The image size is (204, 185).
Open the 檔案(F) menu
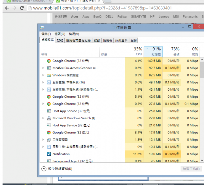(46, 34)
